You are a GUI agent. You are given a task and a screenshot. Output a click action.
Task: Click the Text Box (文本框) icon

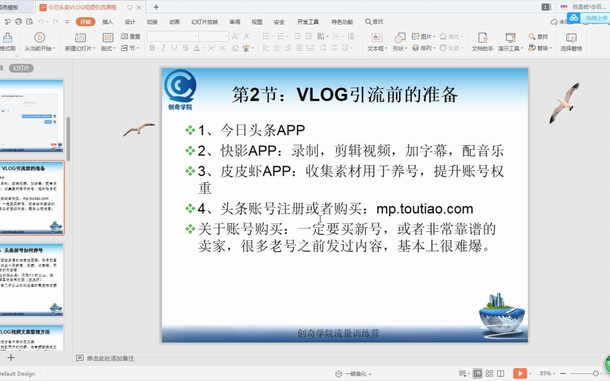[377, 38]
